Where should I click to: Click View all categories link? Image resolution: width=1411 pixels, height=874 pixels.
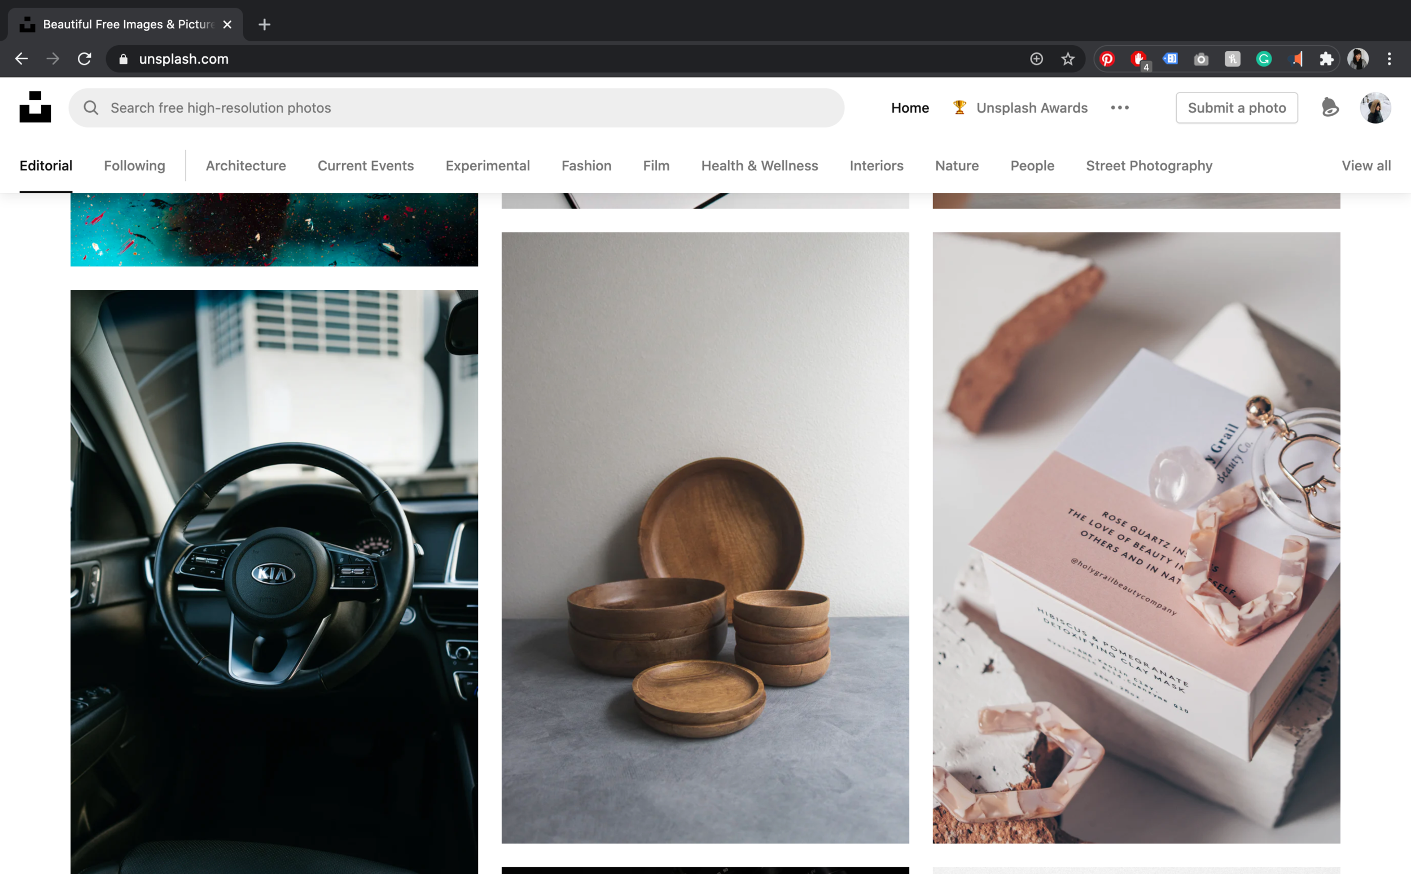pos(1366,166)
